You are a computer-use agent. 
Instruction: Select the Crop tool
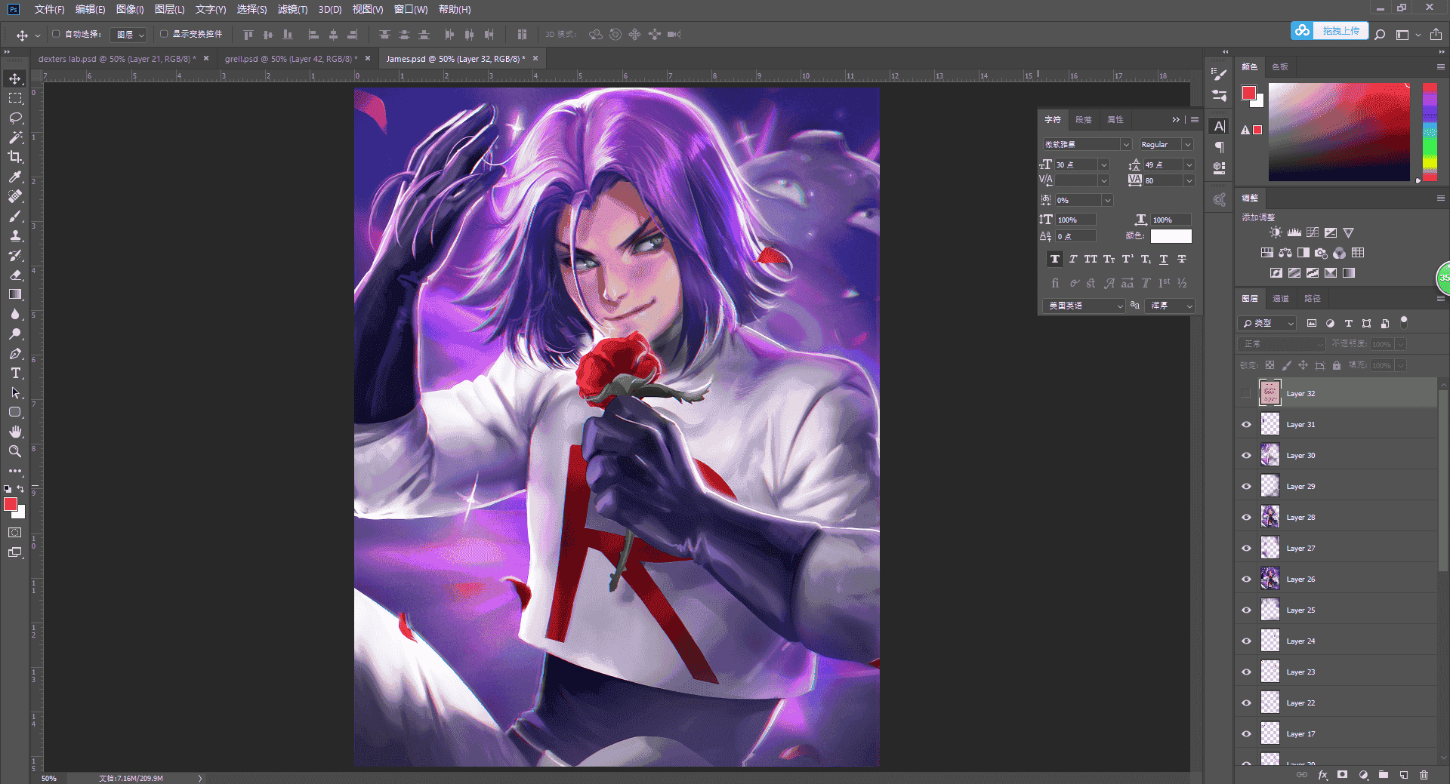pos(15,157)
